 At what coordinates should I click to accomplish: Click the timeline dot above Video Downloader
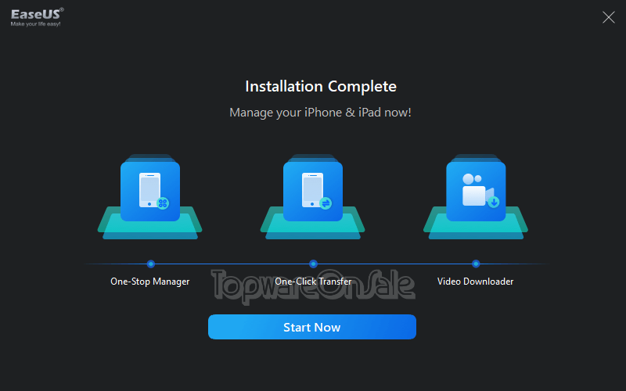click(x=476, y=264)
